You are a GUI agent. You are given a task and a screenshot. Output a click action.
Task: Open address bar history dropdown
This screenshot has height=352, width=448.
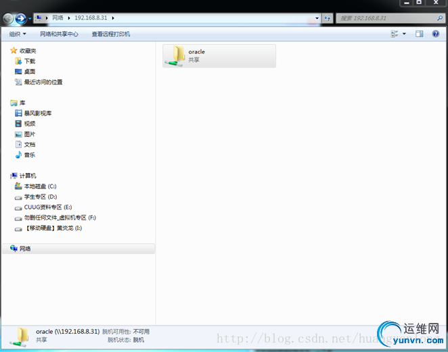pyautogui.click(x=317, y=18)
